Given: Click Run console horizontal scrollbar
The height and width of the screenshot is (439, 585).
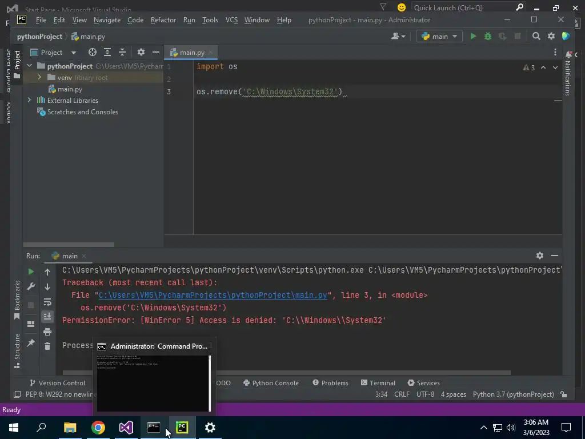Looking at the screenshot, I should pyautogui.click(x=286, y=373).
